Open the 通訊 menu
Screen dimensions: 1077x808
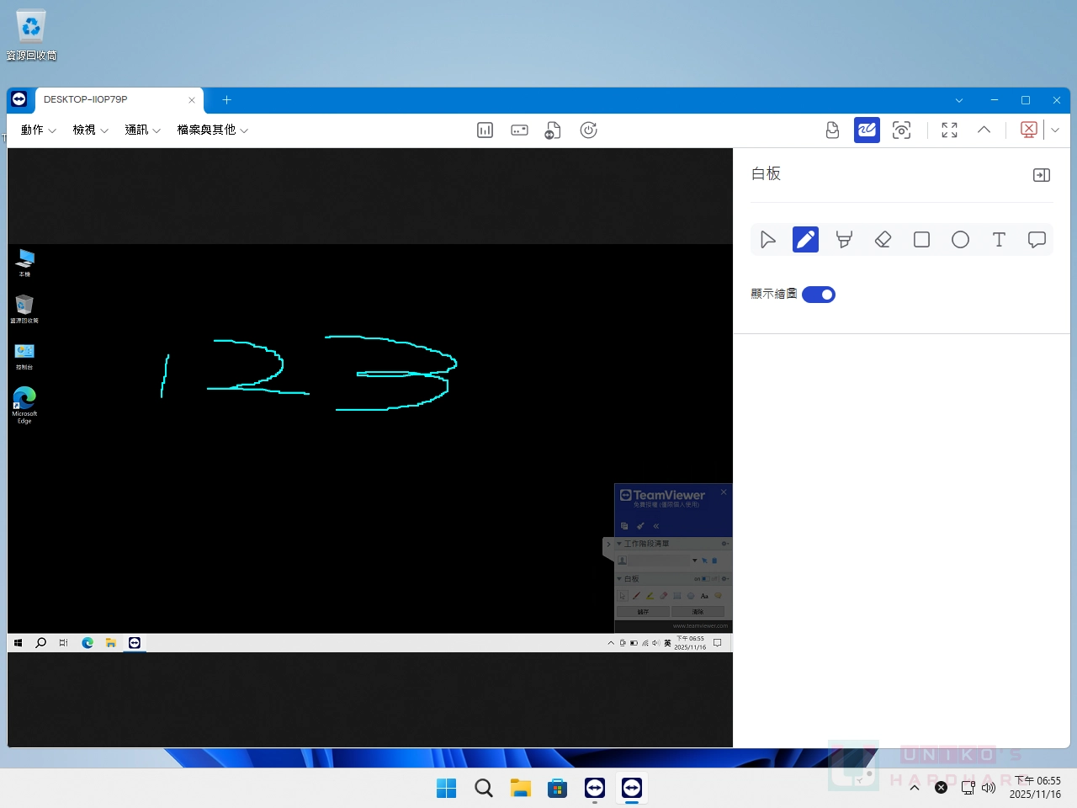[x=142, y=130]
